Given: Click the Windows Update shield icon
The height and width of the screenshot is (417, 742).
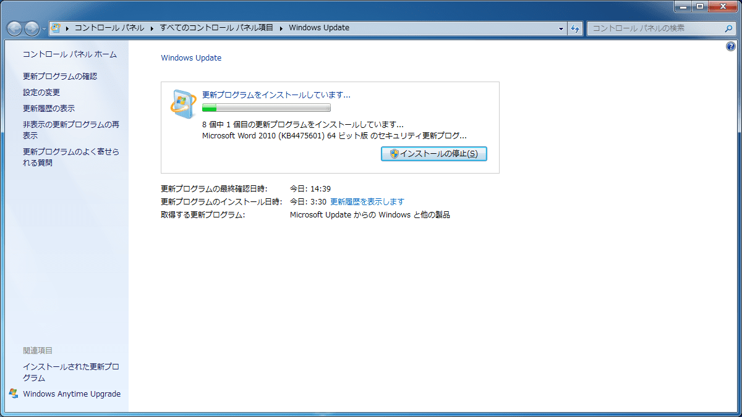Looking at the screenshot, I should (183, 104).
